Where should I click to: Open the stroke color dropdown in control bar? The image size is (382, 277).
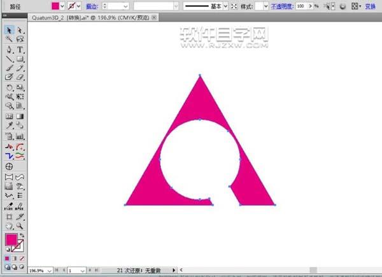coord(78,6)
